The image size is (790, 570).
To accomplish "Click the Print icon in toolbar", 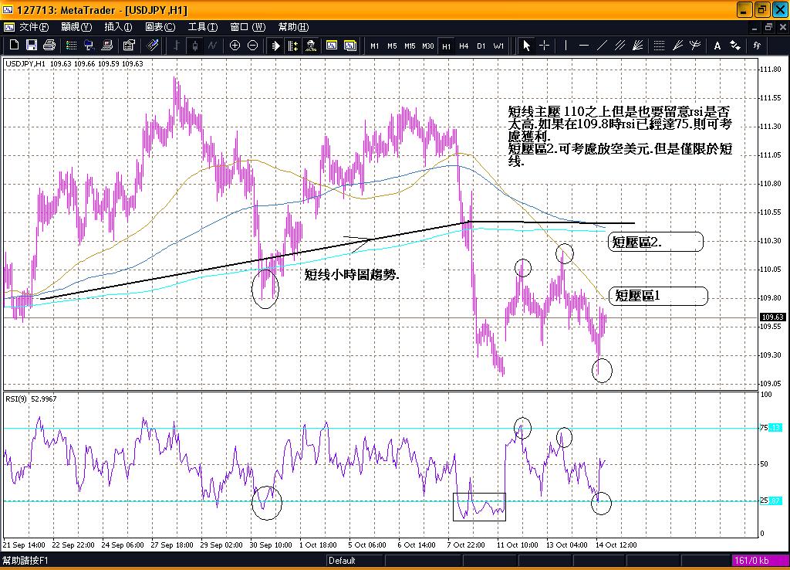I will click(x=49, y=46).
